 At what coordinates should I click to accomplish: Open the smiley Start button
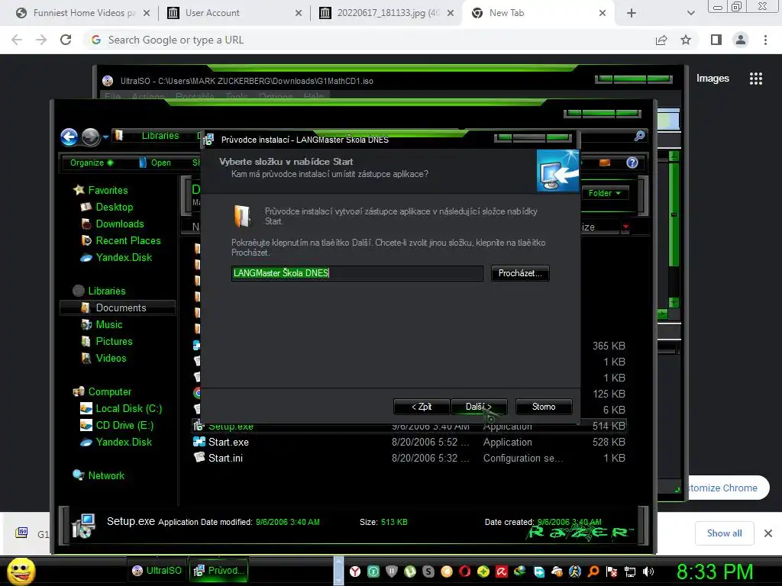click(x=21, y=571)
